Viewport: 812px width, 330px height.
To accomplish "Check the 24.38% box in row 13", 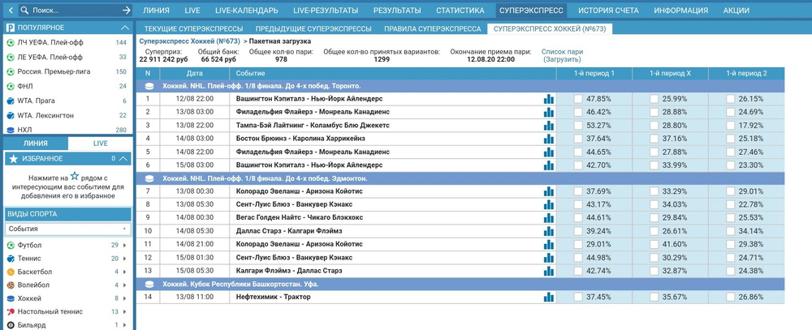I will click(730, 271).
